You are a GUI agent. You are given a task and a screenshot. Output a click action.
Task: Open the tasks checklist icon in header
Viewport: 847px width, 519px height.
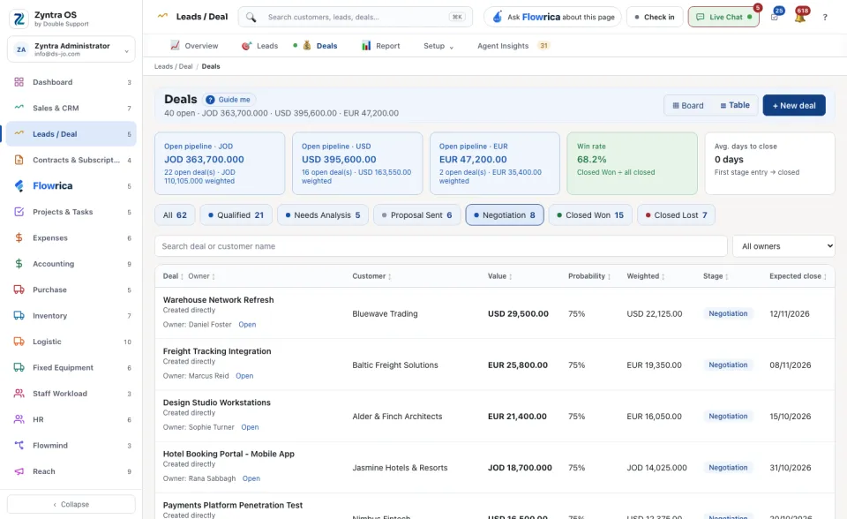pyautogui.click(x=775, y=17)
